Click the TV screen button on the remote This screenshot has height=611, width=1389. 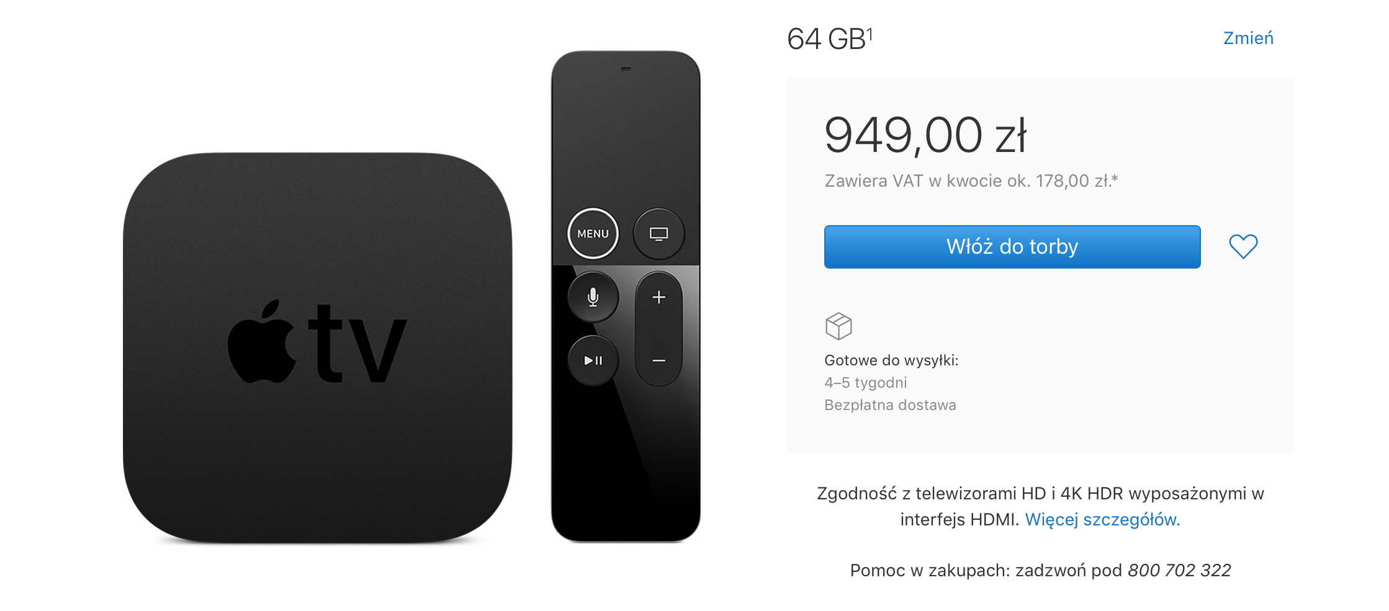(x=659, y=234)
